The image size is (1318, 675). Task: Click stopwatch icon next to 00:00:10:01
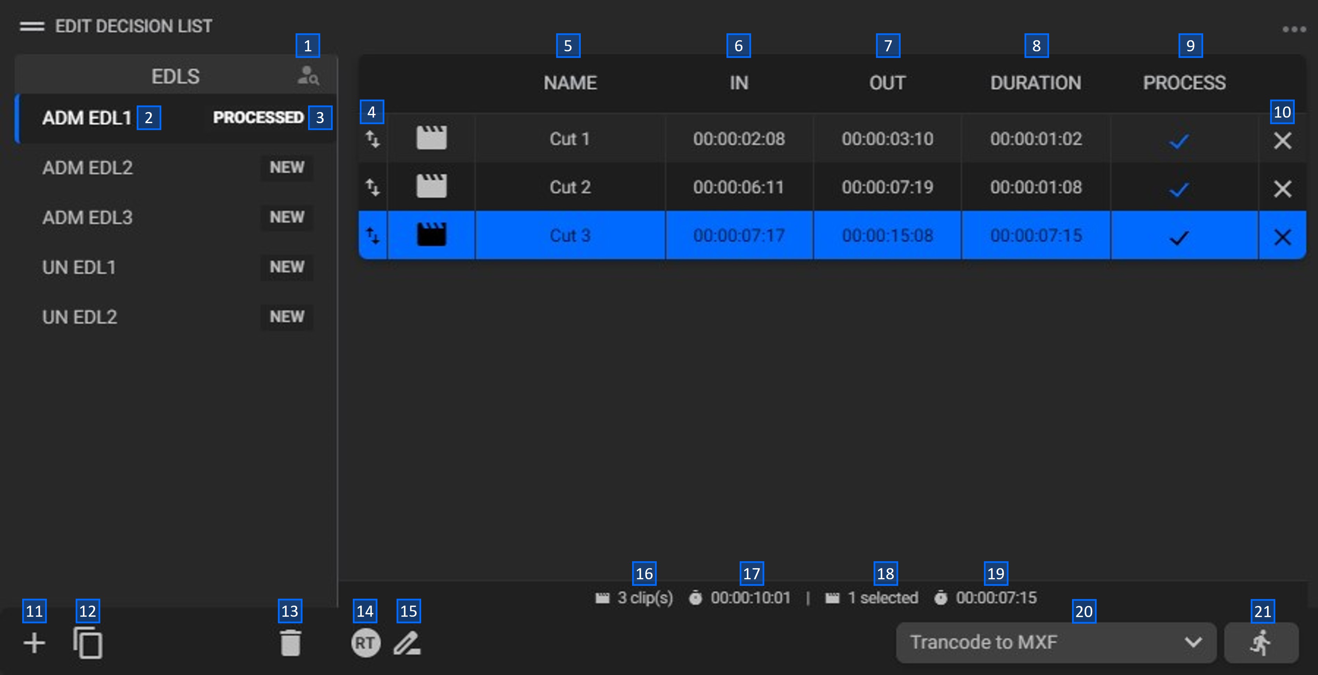click(695, 598)
